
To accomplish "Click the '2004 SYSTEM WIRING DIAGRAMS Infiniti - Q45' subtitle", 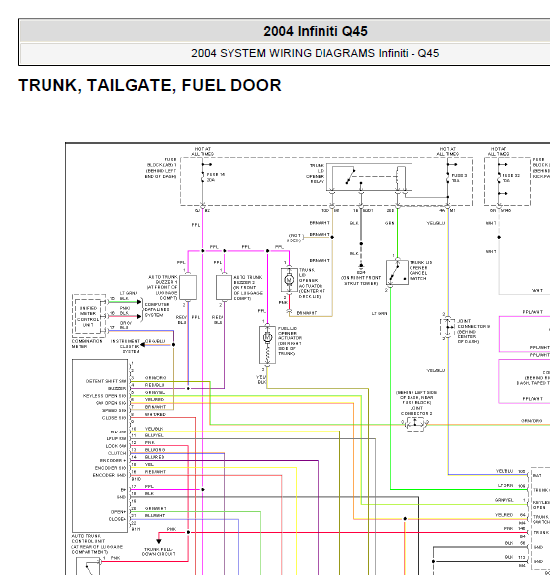I will pyautogui.click(x=316, y=53).
